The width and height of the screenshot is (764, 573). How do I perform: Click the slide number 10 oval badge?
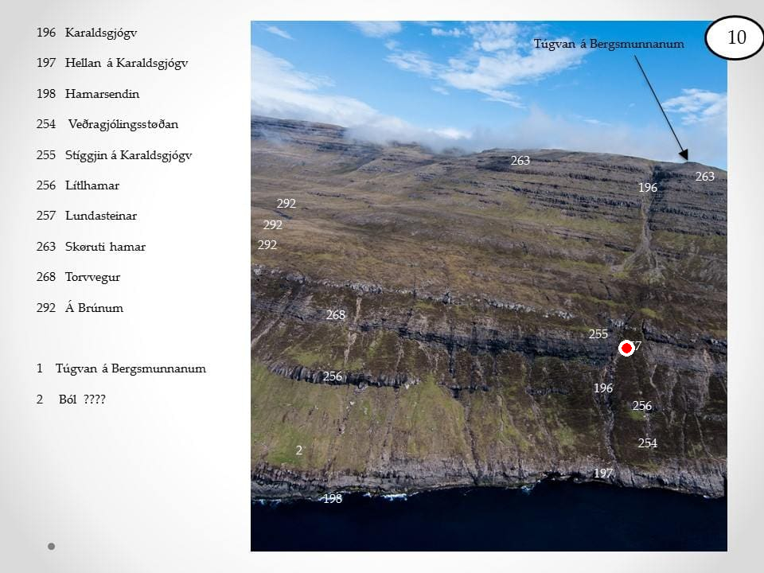pos(736,38)
